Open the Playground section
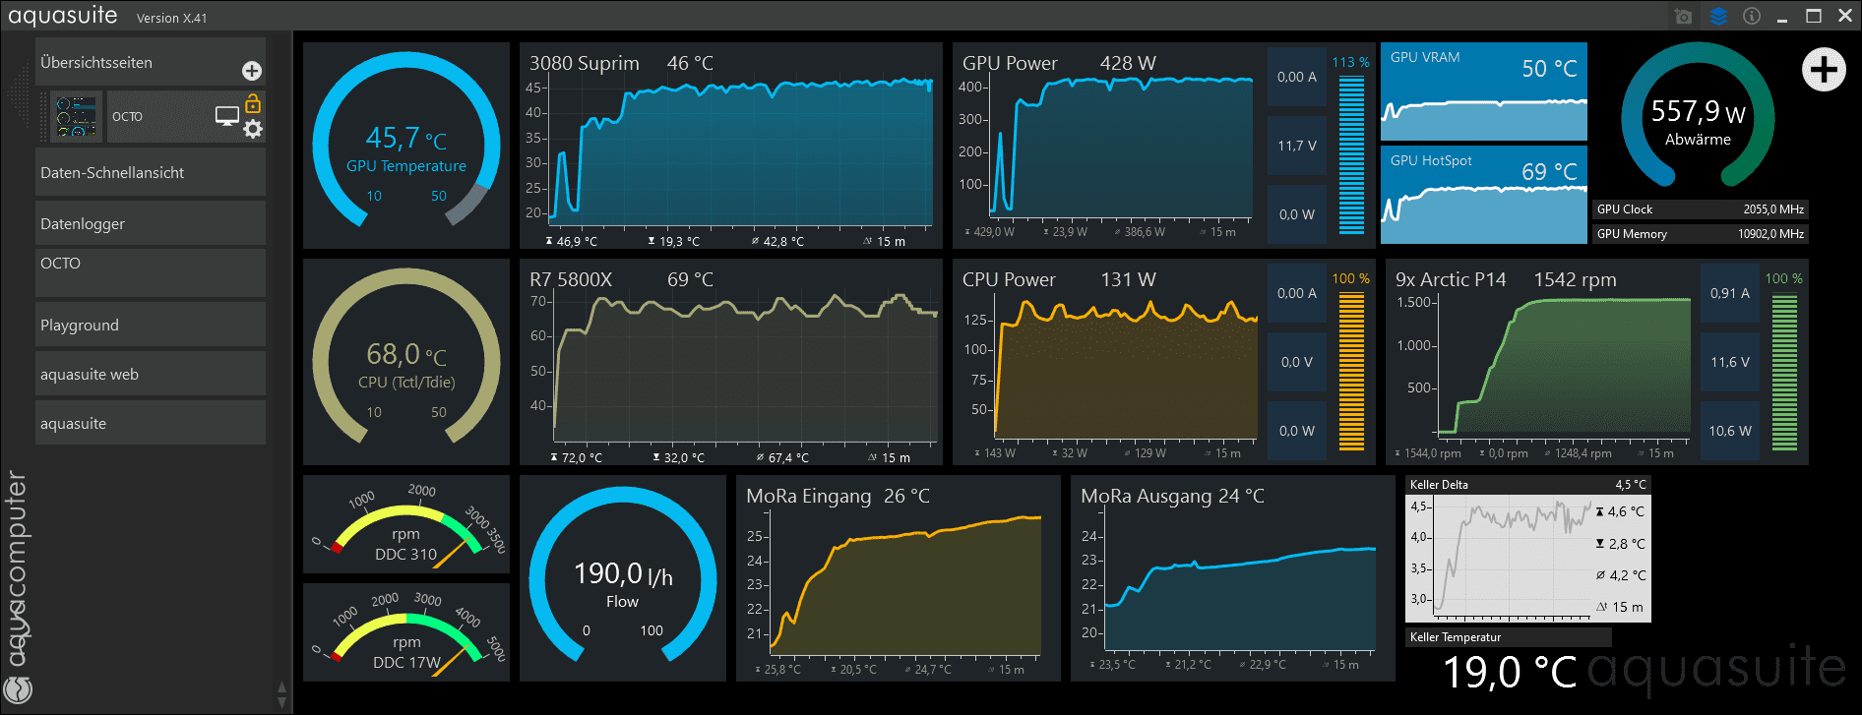This screenshot has width=1862, height=715. [x=151, y=325]
